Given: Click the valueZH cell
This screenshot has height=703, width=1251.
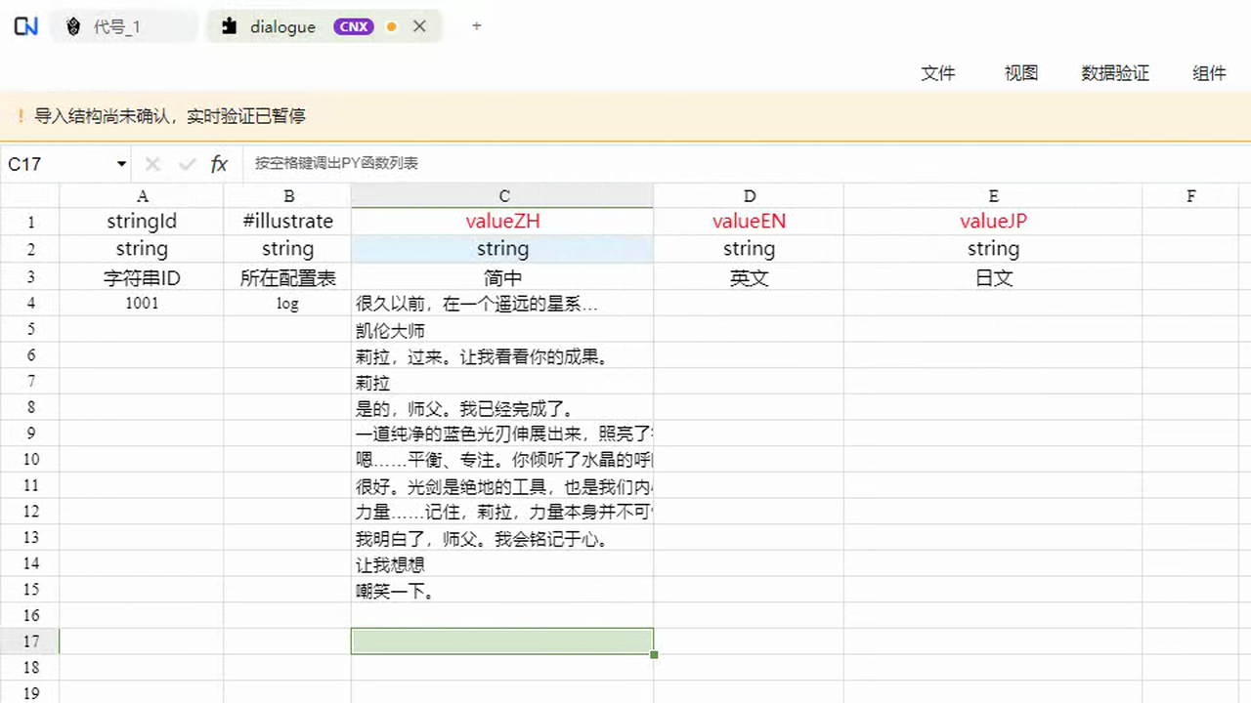Looking at the screenshot, I should (x=502, y=222).
